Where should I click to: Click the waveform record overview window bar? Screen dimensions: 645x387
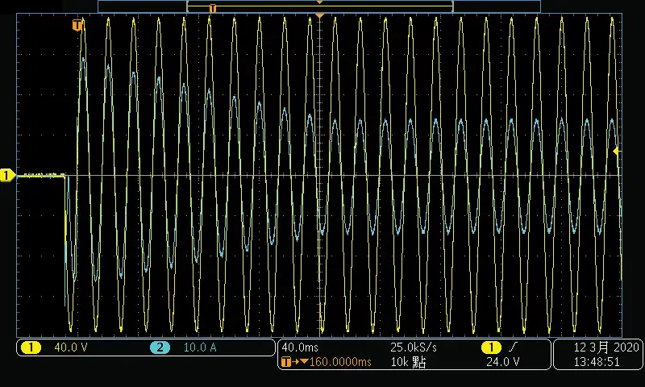319,6
